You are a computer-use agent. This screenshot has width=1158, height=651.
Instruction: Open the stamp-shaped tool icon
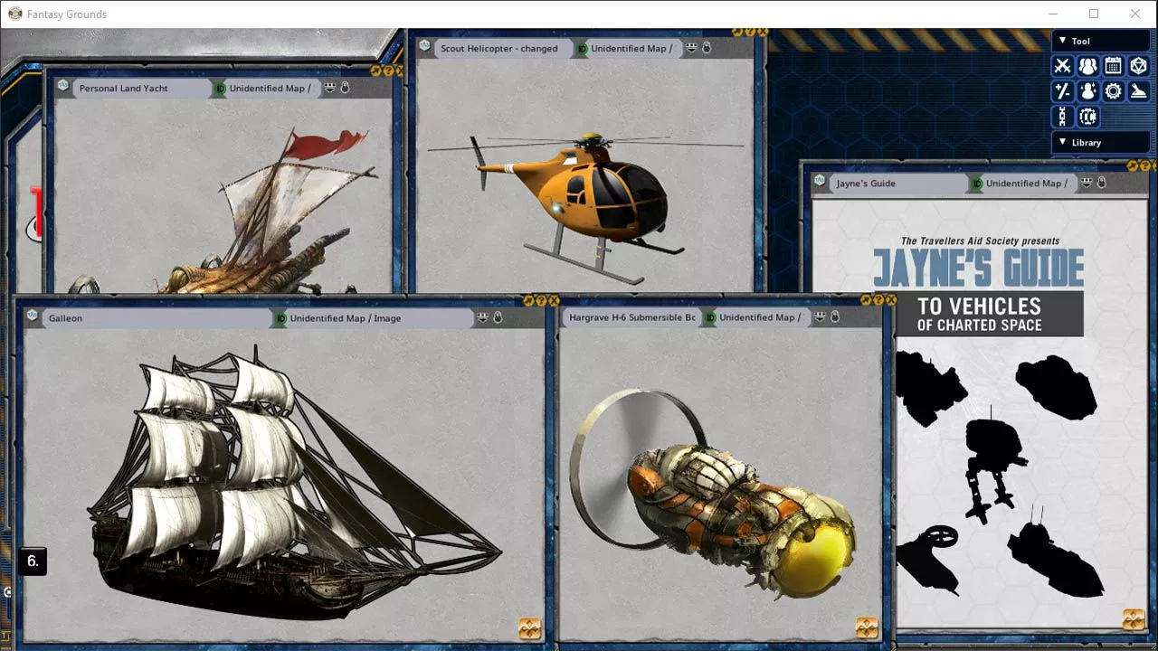point(1138,91)
